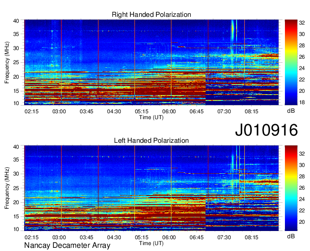The image size is (310, 251).
Task: Click the 'Right Handed Polarization' title
Action: [x=151, y=15]
